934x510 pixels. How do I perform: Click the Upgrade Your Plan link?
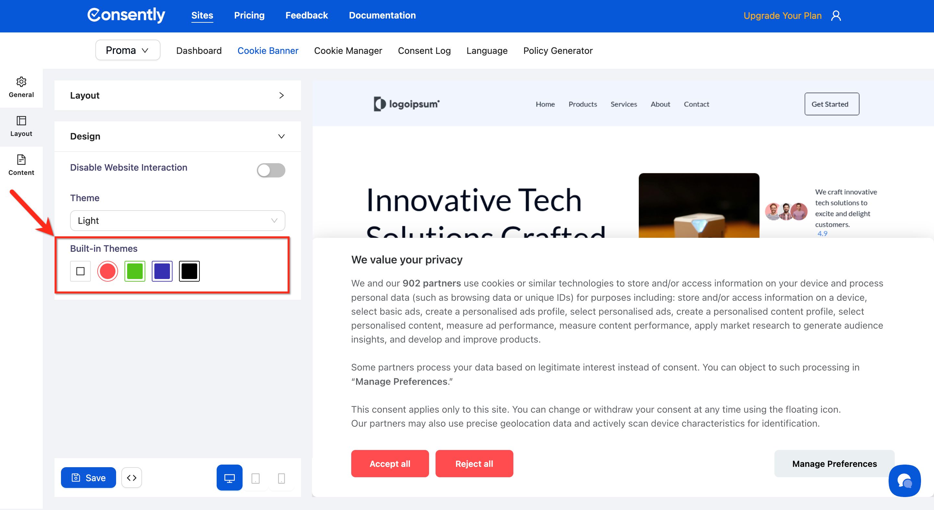tap(782, 16)
